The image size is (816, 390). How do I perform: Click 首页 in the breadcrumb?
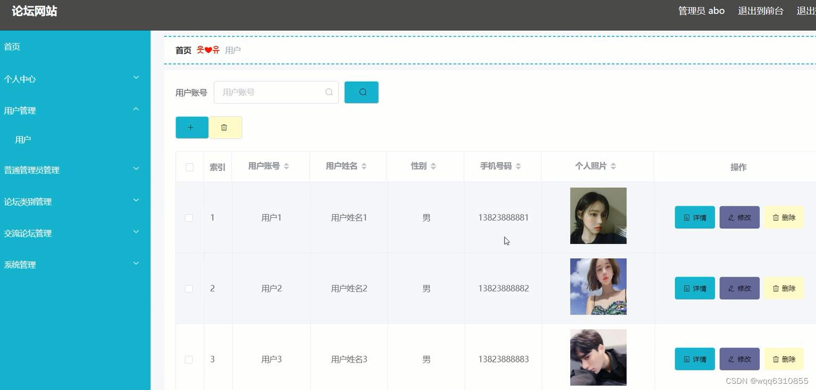183,50
